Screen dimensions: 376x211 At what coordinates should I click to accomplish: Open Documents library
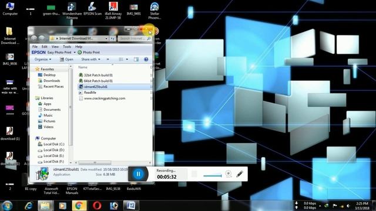[49, 110]
